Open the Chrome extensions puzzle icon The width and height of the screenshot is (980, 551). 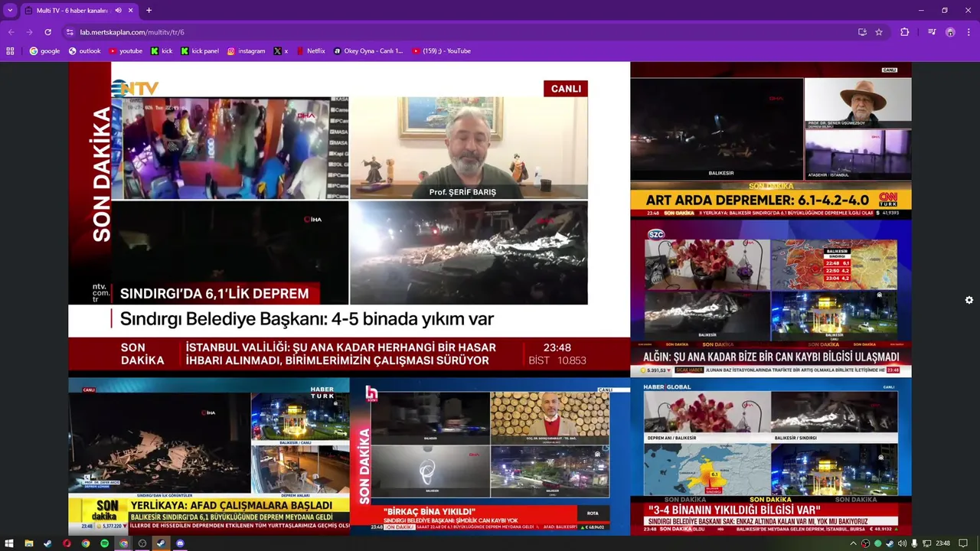(905, 32)
